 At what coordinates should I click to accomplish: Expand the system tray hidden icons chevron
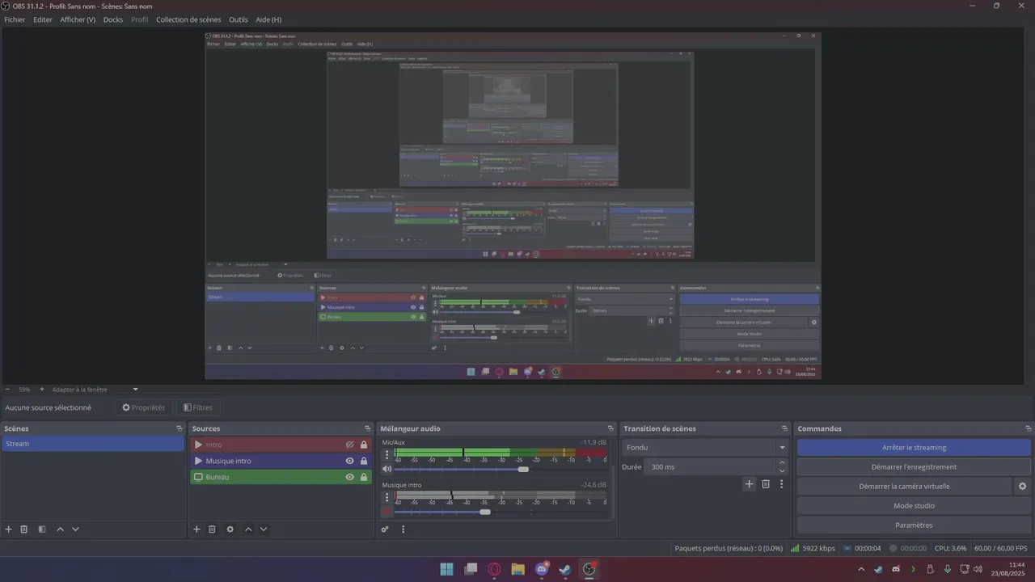[860, 569]
